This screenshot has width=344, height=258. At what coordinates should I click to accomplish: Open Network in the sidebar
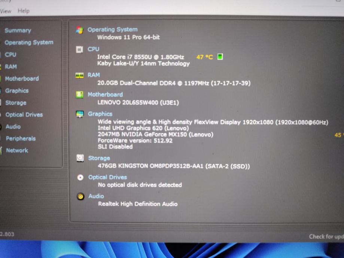(x=17, y=150)
